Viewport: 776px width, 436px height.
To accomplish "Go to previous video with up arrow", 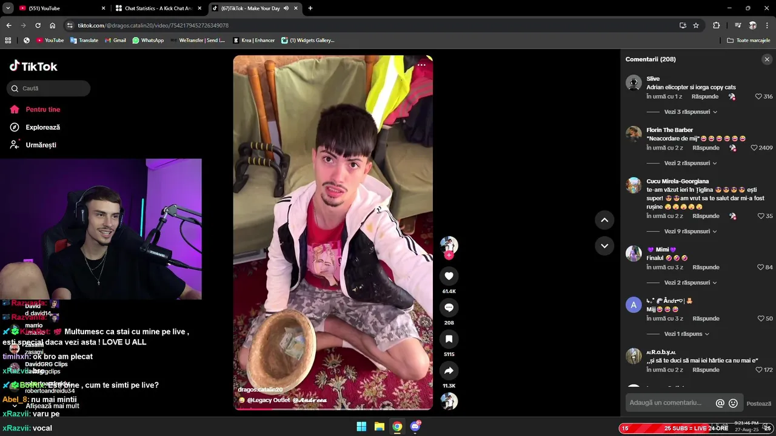I will click(x=604, y=220).
